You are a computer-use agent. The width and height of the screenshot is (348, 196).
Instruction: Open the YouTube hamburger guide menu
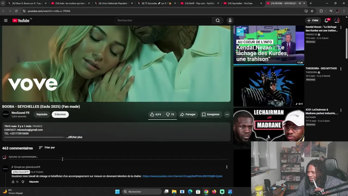click(x=6, y=20)
